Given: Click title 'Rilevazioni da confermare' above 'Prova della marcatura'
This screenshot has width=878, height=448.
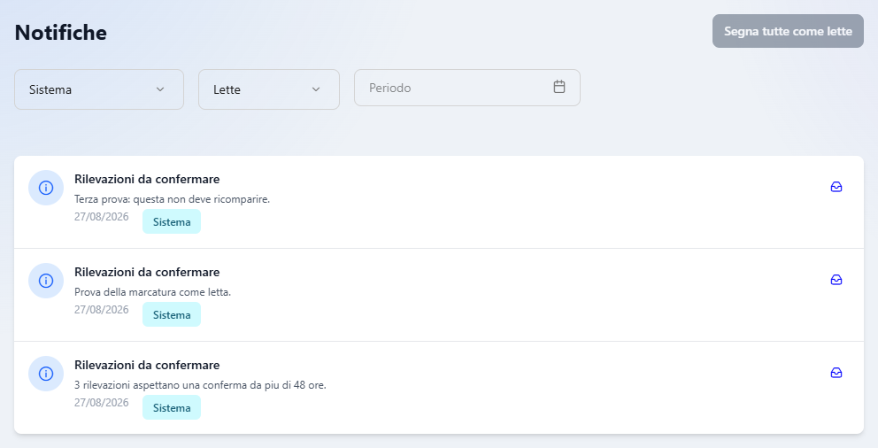Looking at the screenshot, I should [x=147, y=272].
